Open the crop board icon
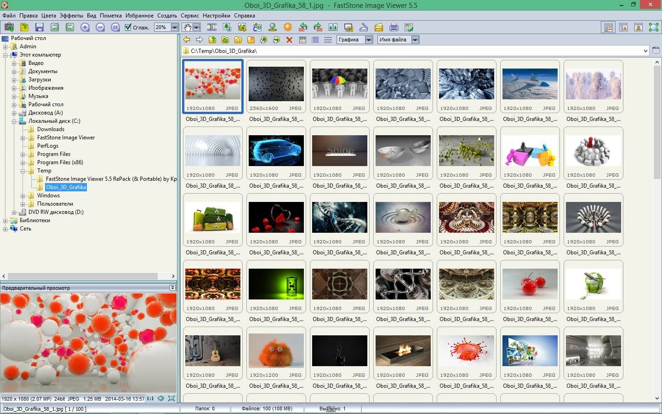 242,27
